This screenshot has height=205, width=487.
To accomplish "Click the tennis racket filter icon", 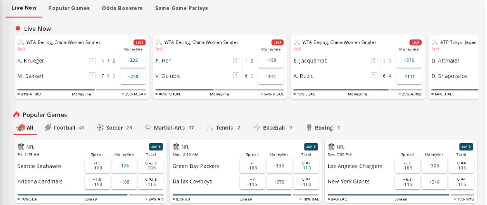I will pyautogui.click(x=210, y=127).
